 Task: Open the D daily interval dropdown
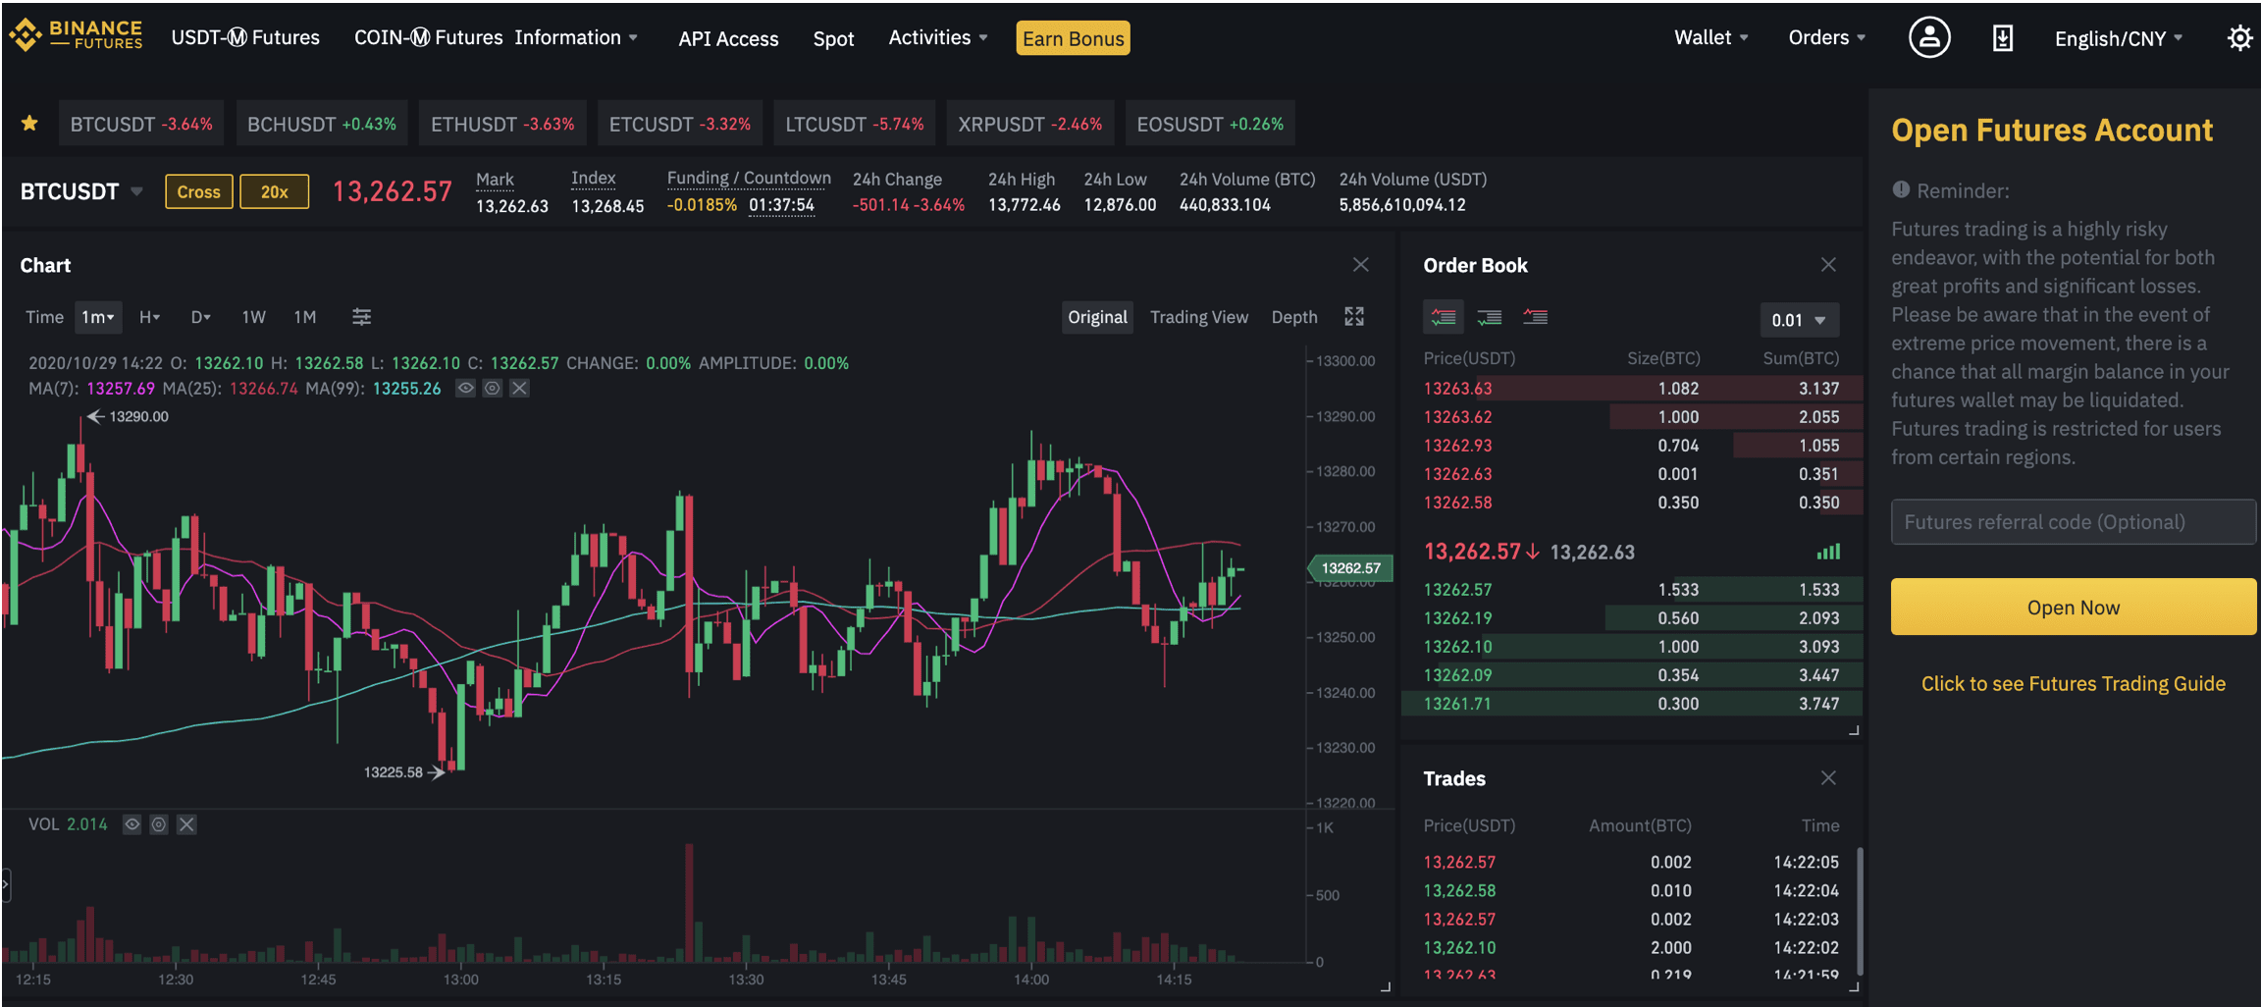coord(200,317)
